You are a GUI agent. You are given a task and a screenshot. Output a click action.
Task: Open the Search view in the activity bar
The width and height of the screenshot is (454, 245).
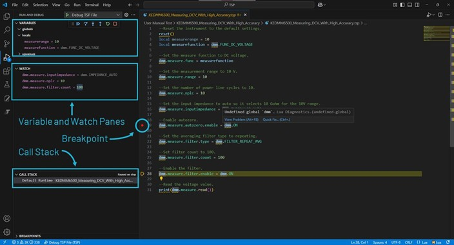coord(6,30)
